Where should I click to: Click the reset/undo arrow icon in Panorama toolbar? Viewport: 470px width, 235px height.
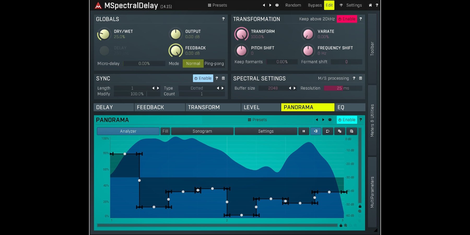click(x=327, y=131)
